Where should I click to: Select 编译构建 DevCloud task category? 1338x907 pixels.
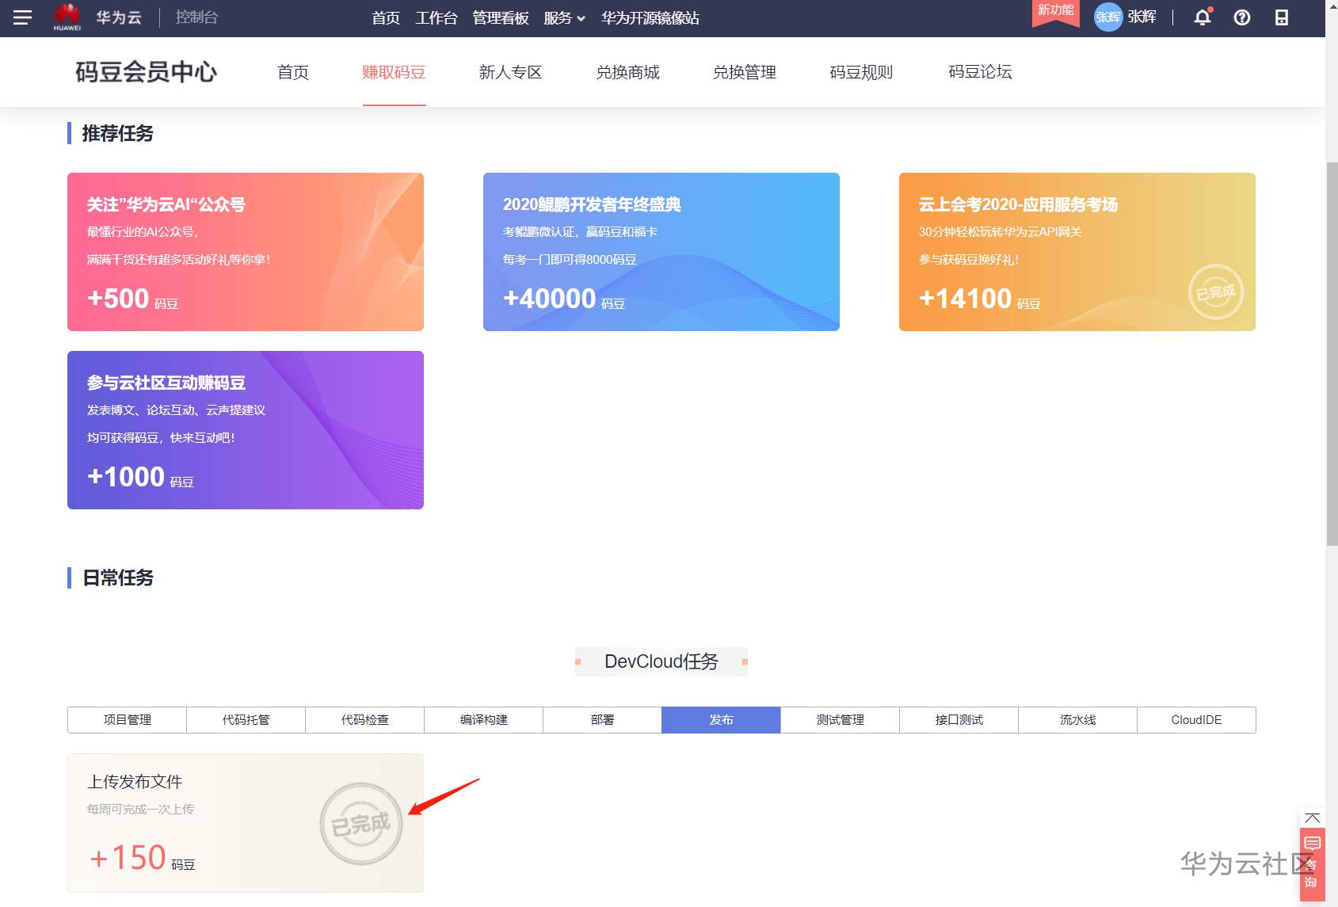[484, 720]
